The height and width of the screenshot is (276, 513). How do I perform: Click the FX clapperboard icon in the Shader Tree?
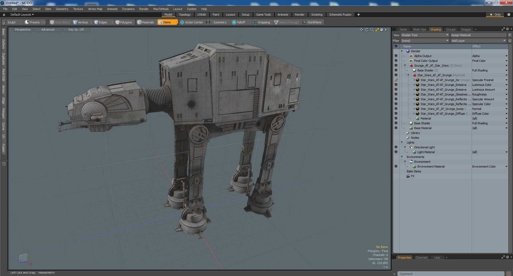click(408, 176)
